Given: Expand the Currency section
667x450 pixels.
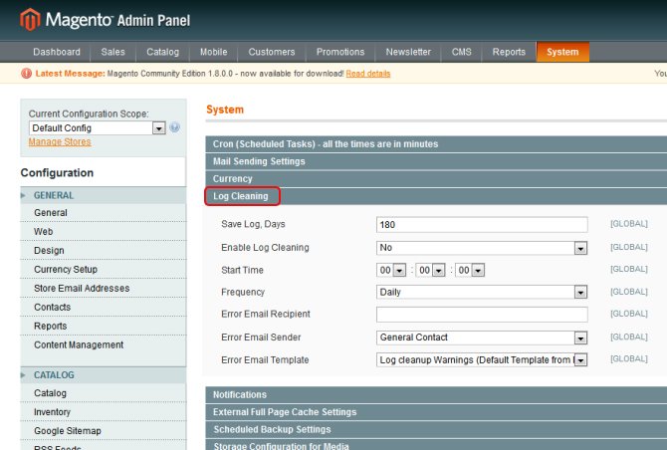Looking at the screenshot, I should pyautogui.click(x=436, y=179).
